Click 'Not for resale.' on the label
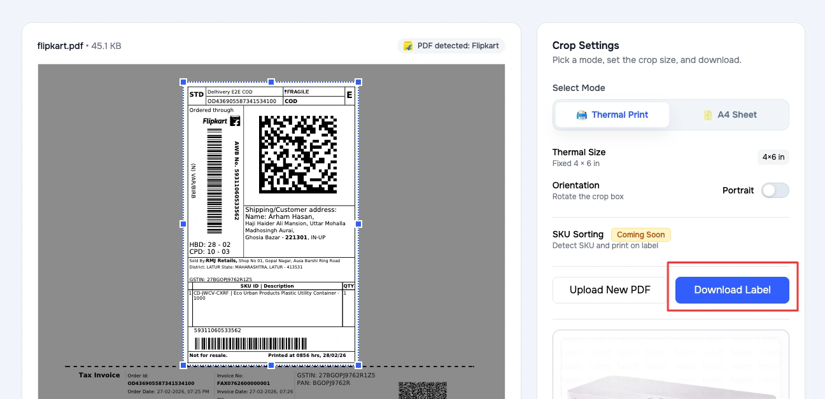This screenshot has width=825, height=399. [208, 355]
